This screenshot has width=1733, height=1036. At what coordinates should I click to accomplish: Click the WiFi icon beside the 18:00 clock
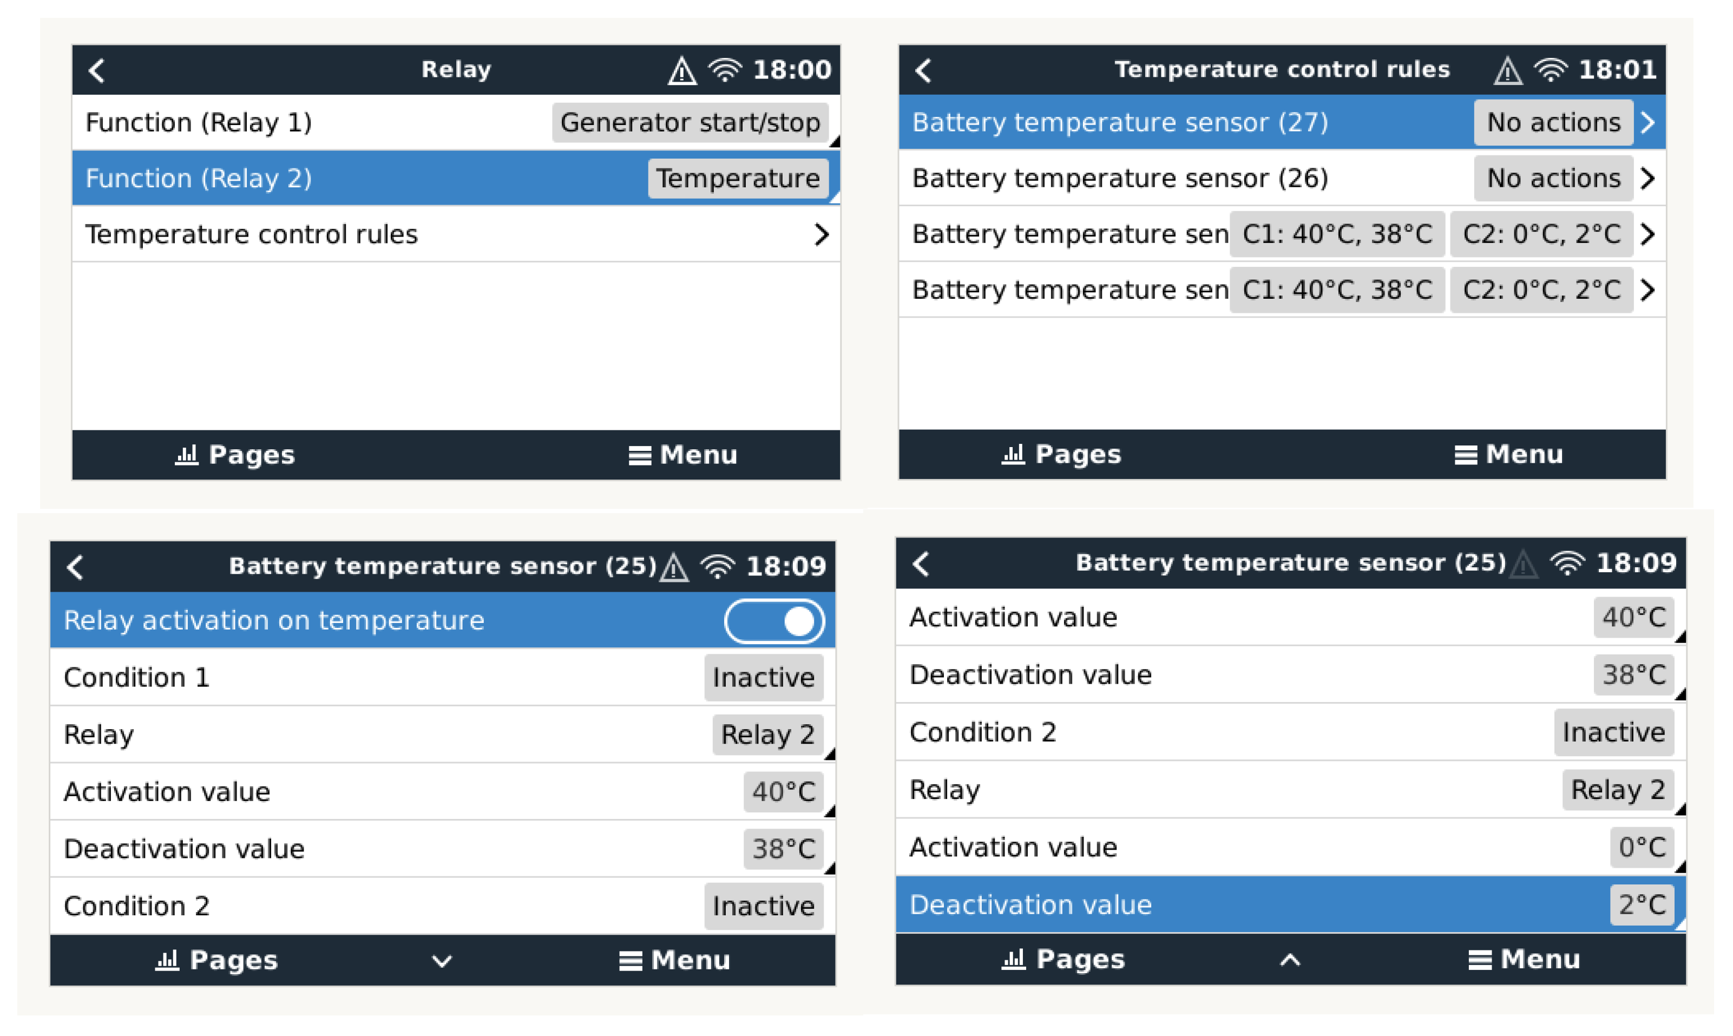click(725, 70)
